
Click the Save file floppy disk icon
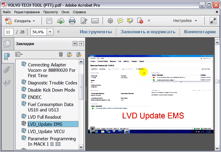pos(49,21)
